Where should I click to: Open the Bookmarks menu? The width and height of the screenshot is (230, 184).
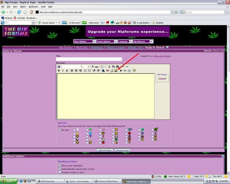pyautogui.click(x=33, y=6)
